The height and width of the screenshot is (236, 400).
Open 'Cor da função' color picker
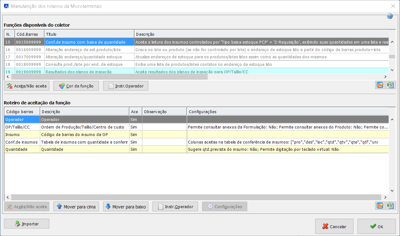[76, 86]
